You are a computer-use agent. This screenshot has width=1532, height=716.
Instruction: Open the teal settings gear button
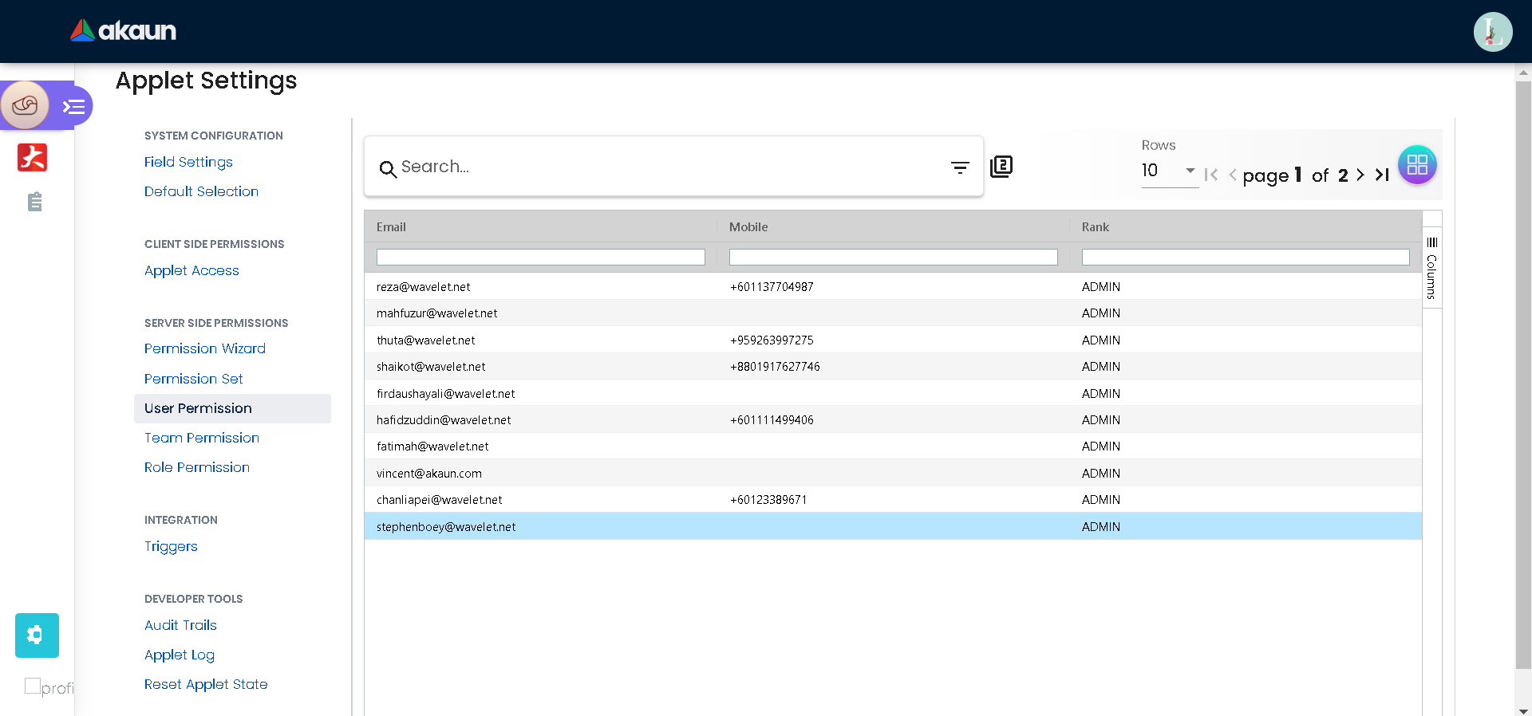coord(37,635)
